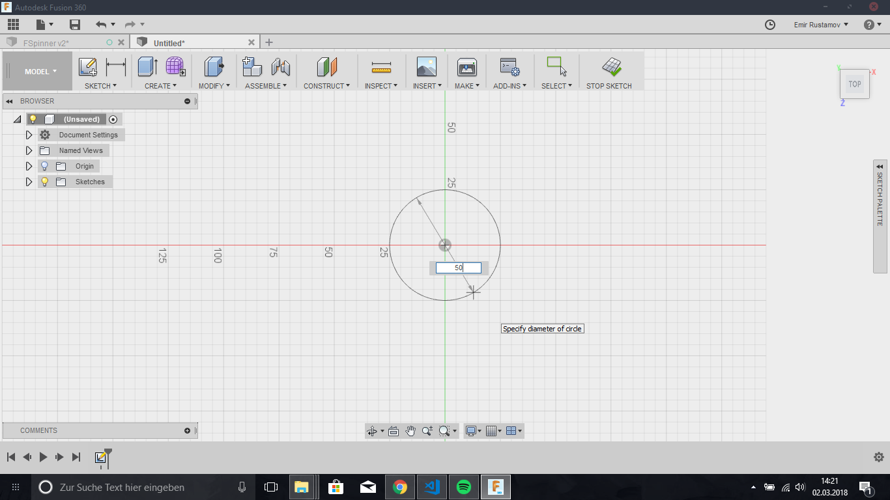Screen dimensions: 890x500
Task: Open the CONSTRUCT menu
Action: point(326,86)
